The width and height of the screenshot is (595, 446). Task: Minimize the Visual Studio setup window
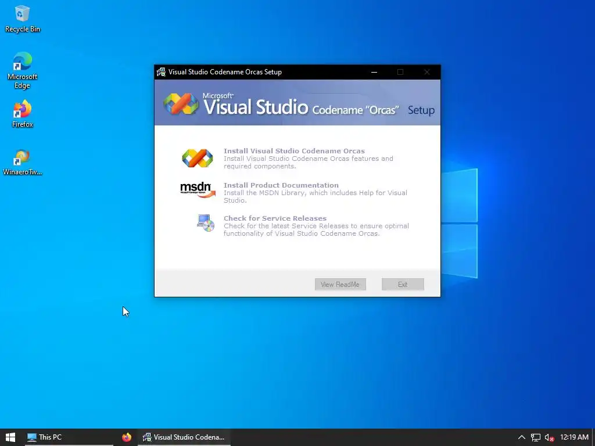[374, 72]
